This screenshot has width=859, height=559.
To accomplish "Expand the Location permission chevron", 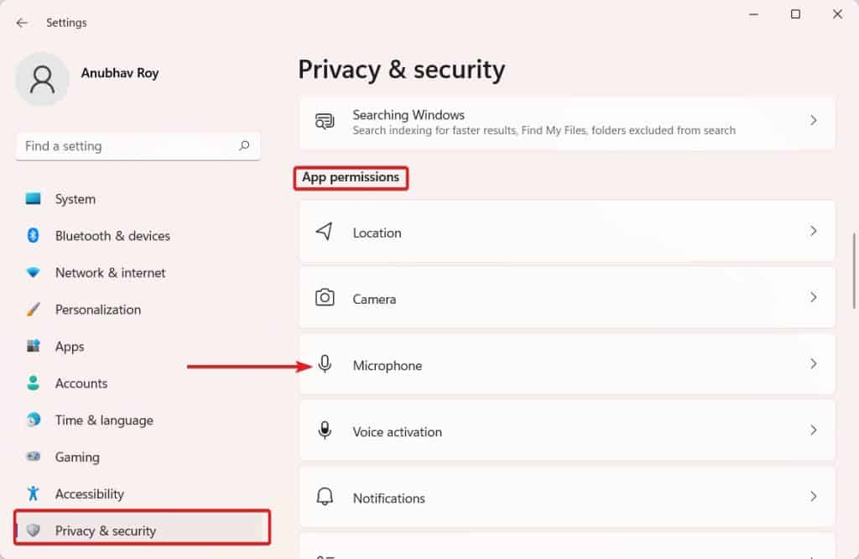I will (813, 231).
